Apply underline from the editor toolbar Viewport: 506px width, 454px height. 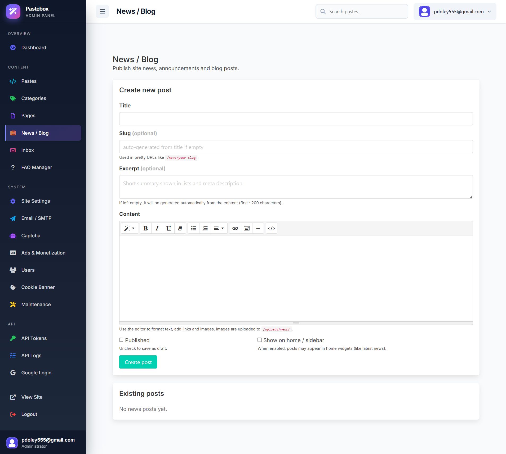[168, 228]
